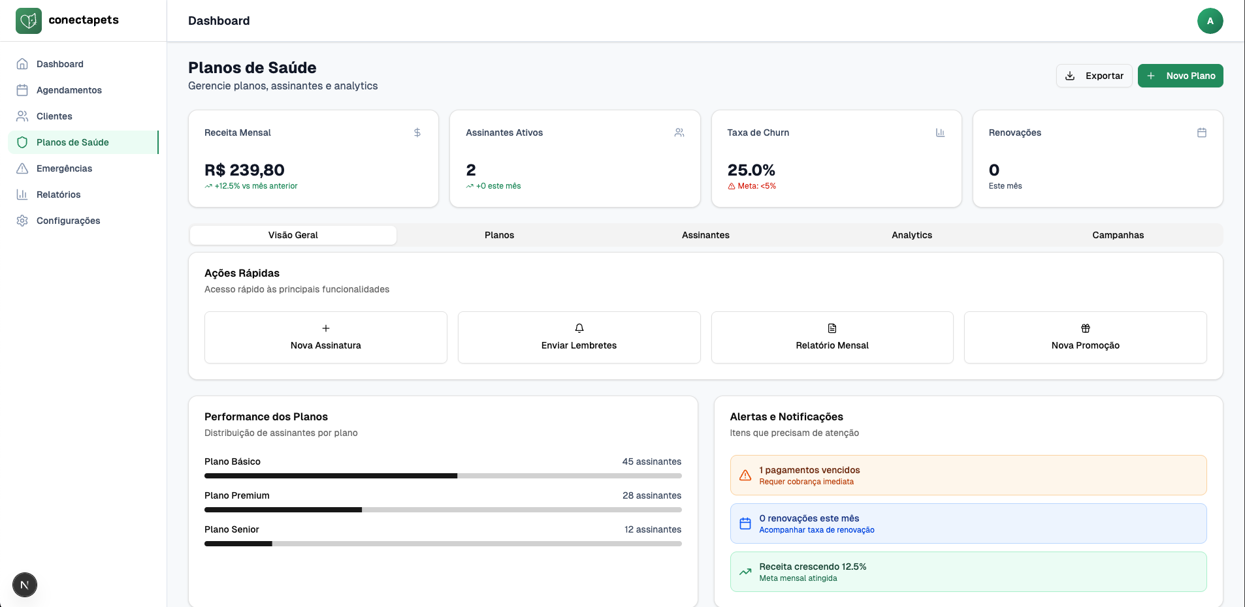1245x607 pixels.
Task: Click the Nova Assinatura quick action
Action: pos(325,337)
